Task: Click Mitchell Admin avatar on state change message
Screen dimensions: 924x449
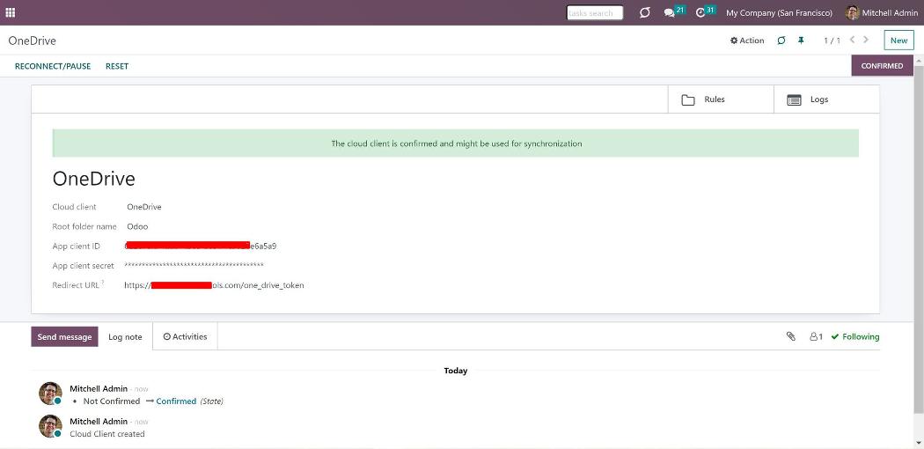Action: (x=50, y=393)
